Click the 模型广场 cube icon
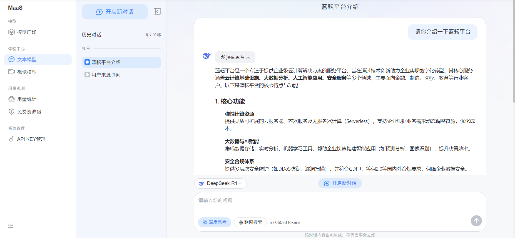Image resolution: width=515 pixels, height=238 pixels. [x=11, y=32]
